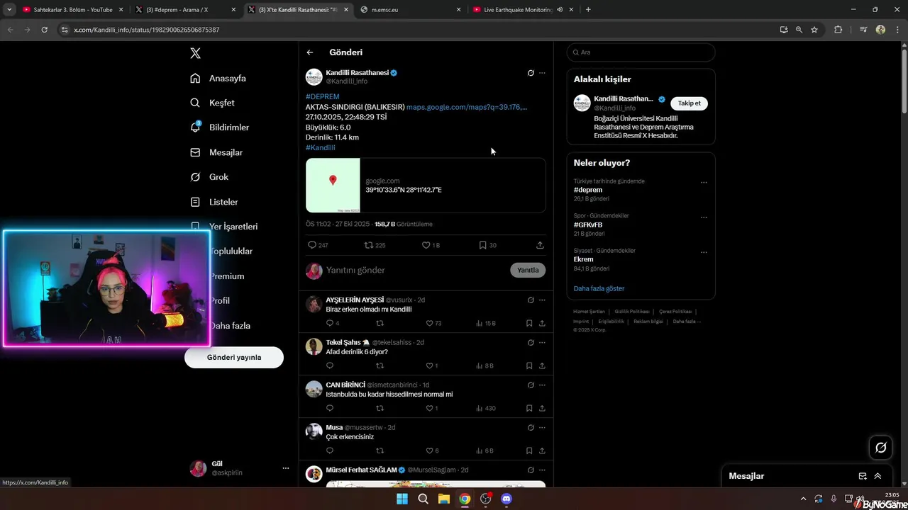This screenshot has width=908, height=510.
Task: Open Chrome extensions puzzle icon
Action: (x=838, y=30)
